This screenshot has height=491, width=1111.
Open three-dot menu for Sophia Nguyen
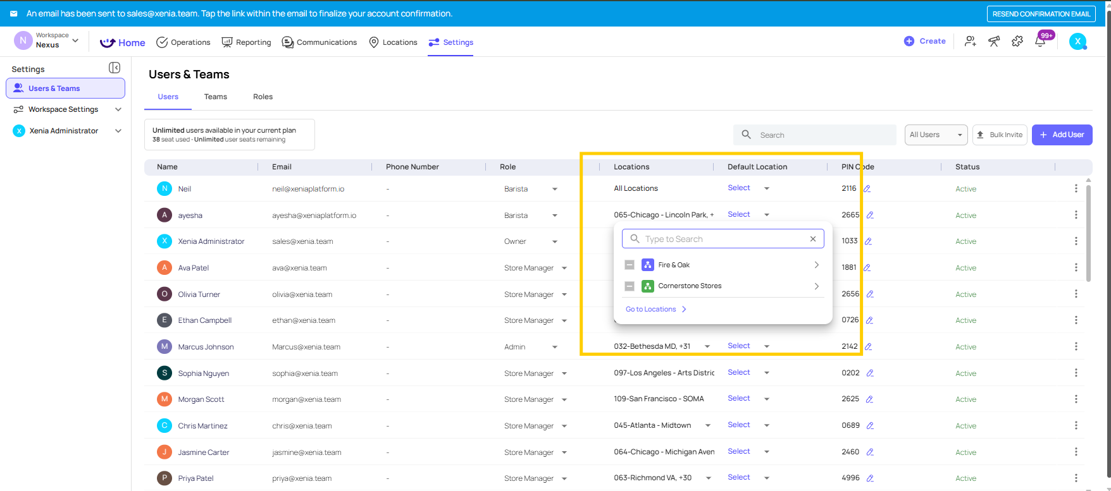tap(1076, 373)
